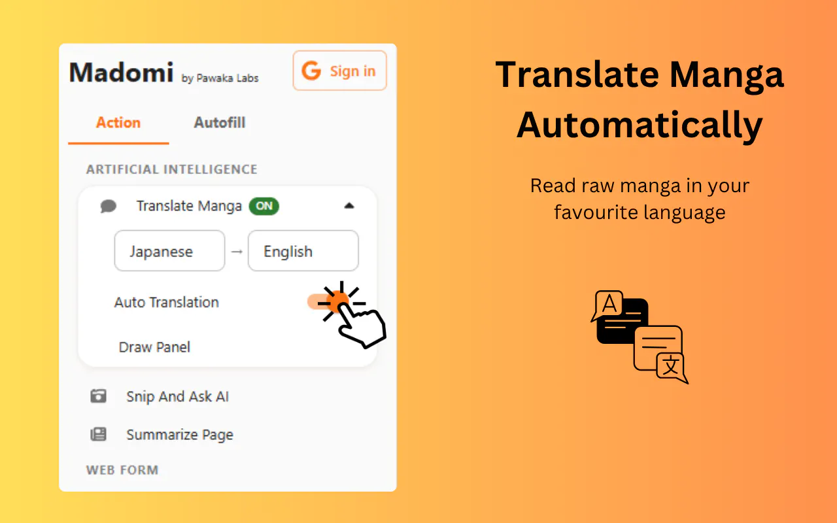
Task: Click the Summarize Page label
Action: (180, 435)
